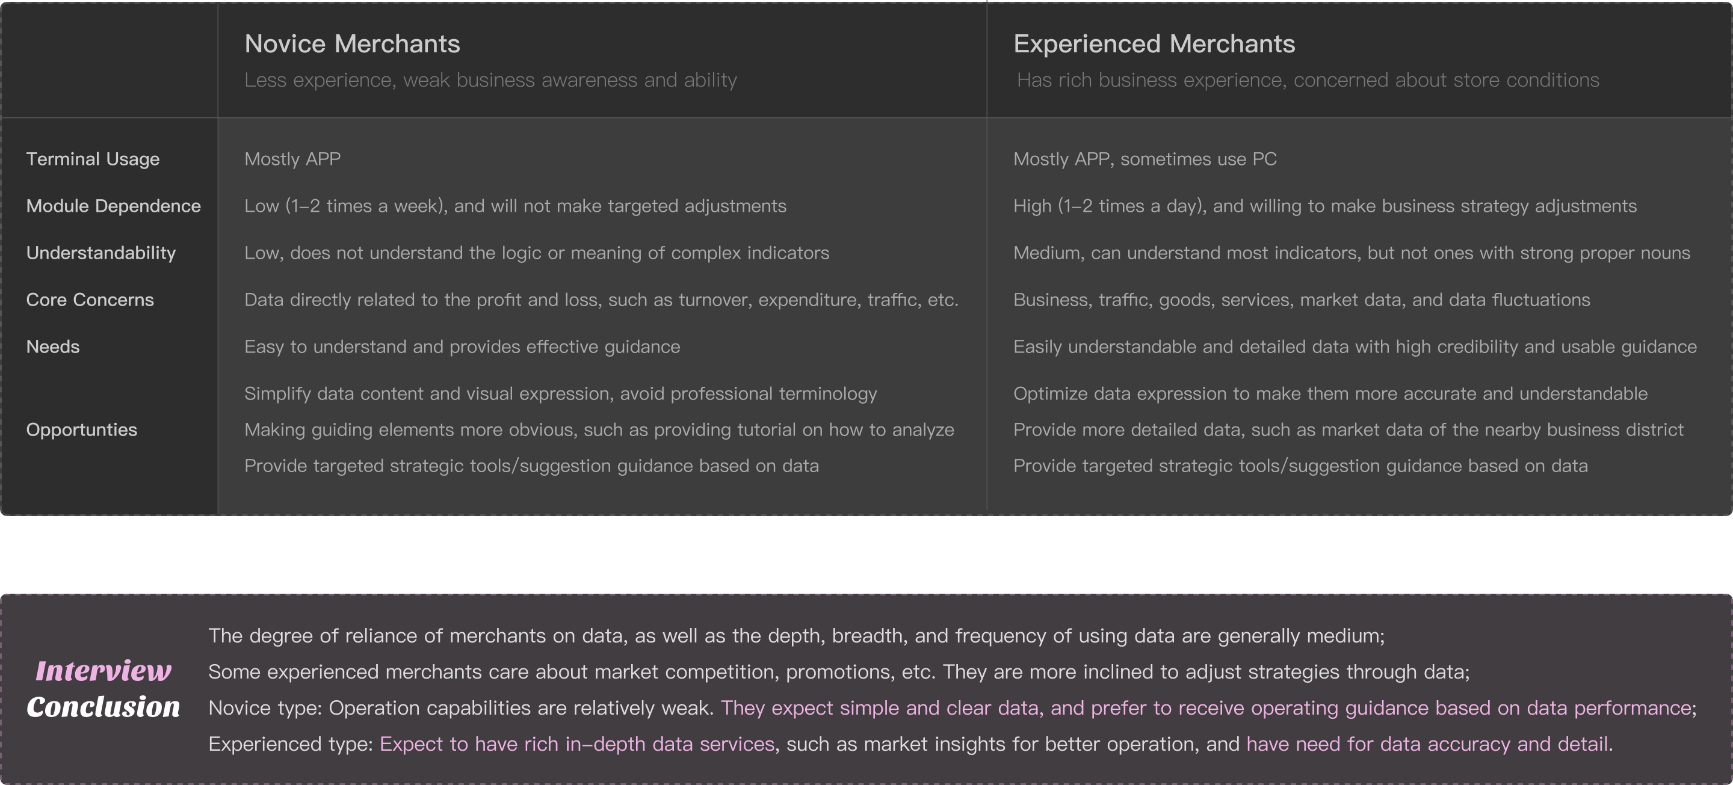The image size is (1733, 785).
Task: Click the Opportunties row label
Action: [x=81, y=430]
